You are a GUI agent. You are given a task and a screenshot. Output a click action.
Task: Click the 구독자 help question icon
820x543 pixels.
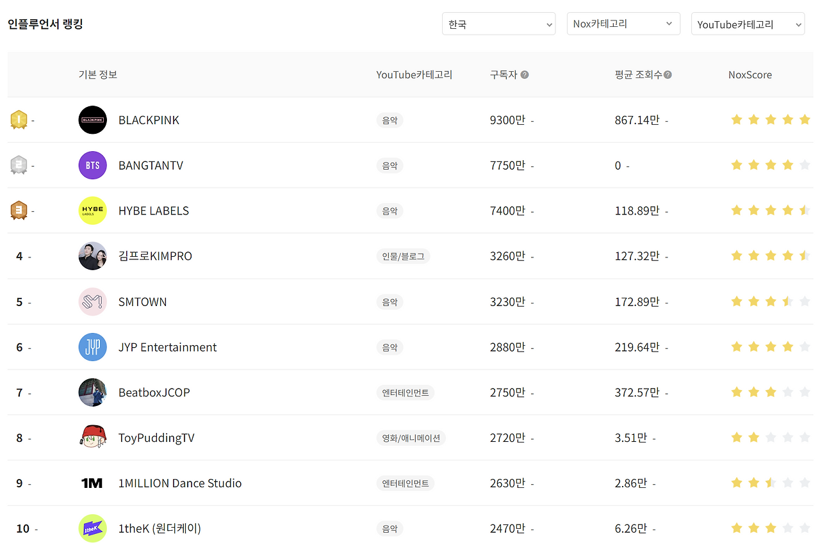click(525, 75)
